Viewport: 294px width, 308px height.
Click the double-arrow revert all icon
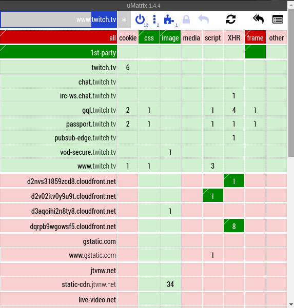pyautogui.click(x=258, y=19)
